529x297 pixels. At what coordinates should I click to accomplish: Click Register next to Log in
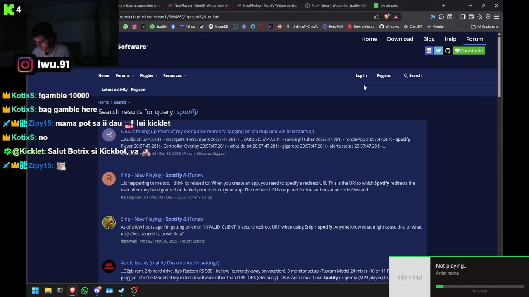coord(384,75)
